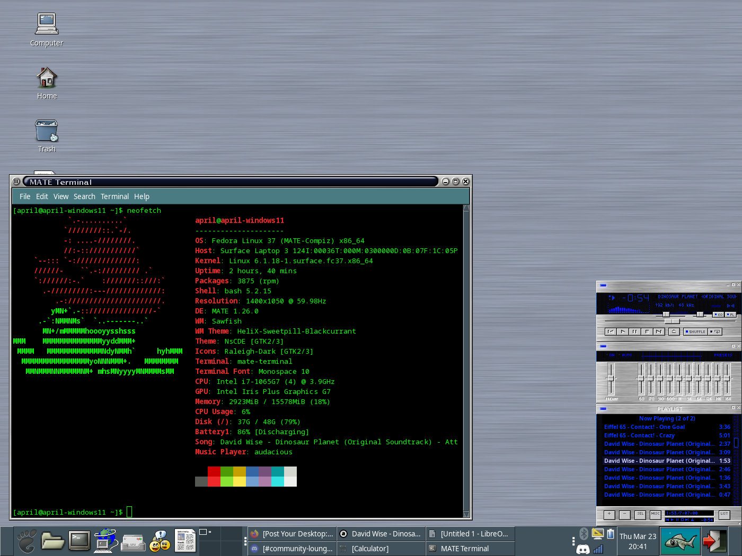Click the equalizer 16K band slider

(x=727, y=379)
